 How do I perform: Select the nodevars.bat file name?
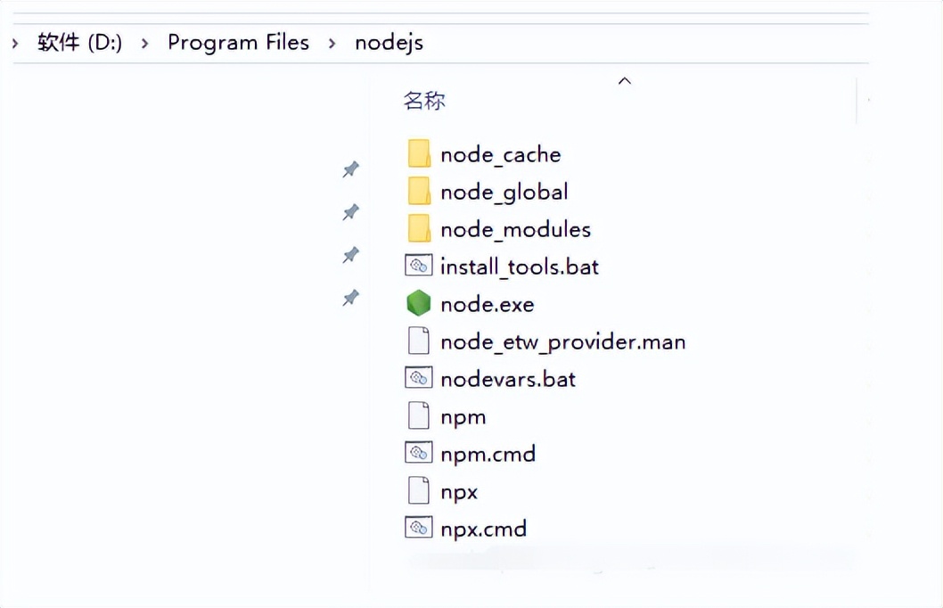pos(508,380)
